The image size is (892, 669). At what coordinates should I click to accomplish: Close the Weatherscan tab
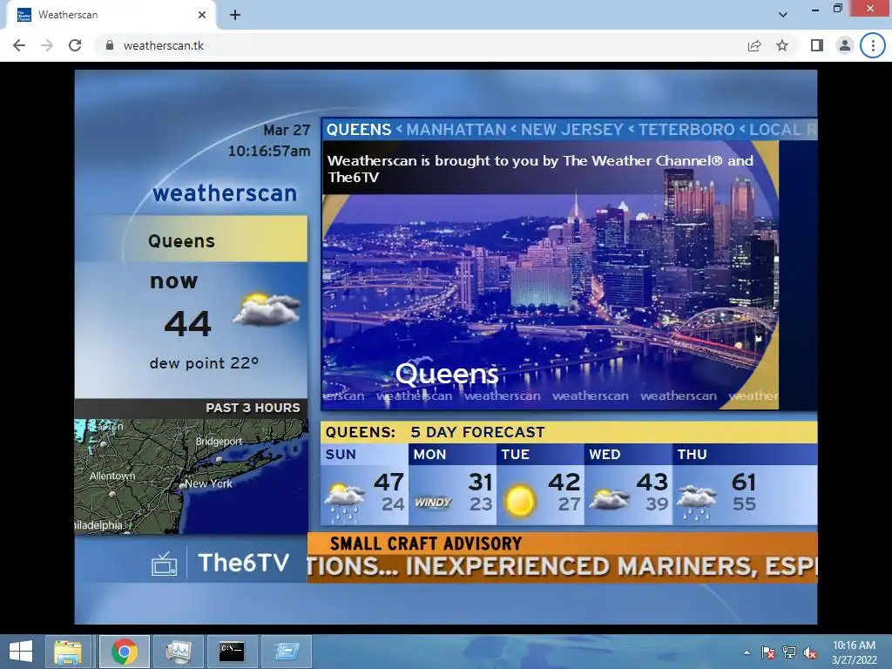[202, 15]
